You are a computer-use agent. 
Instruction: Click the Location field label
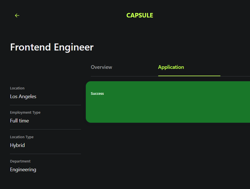pos(17,88)
